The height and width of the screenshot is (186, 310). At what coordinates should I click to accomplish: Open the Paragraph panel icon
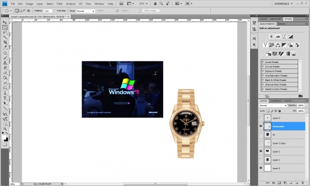click(x=254, y=45)
